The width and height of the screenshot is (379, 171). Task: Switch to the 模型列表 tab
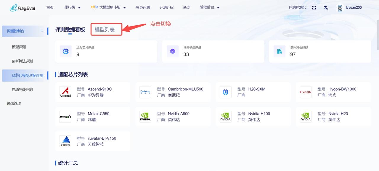coord(105,30)
